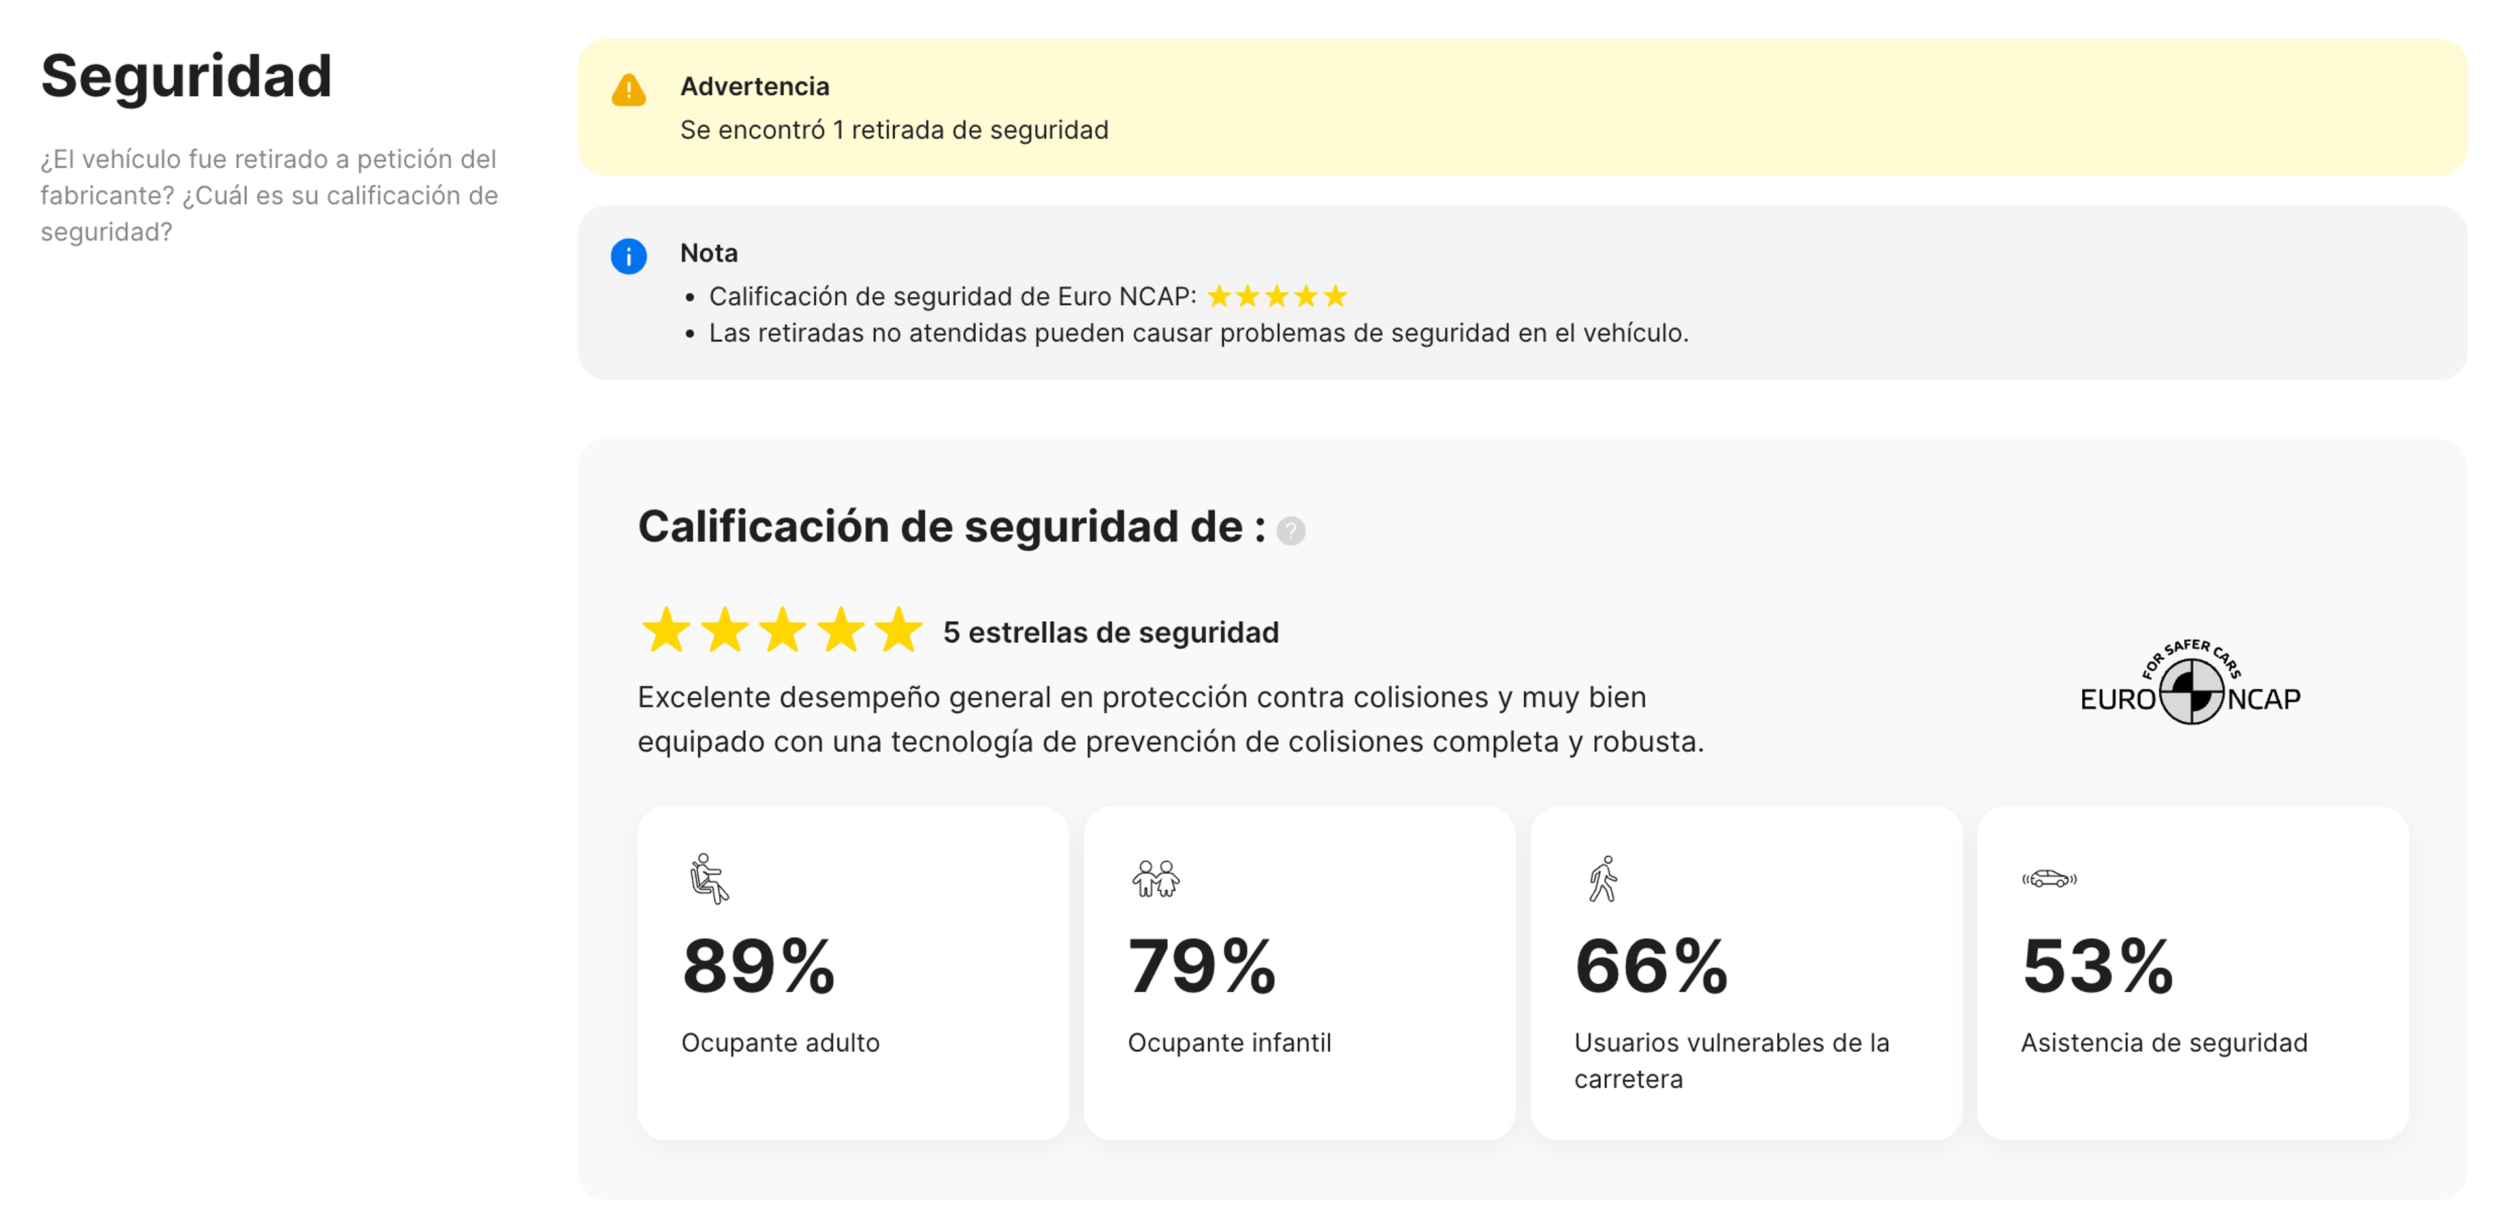Viewport: 2508px width, 1232px height.
Task: Click the first star of the Euro NCAP rating
Action: coord(666,630)
